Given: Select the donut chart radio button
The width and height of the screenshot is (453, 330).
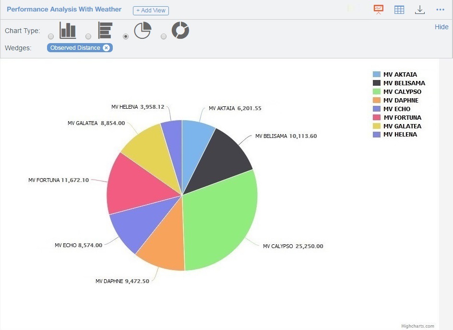Looking at the screenshot, I should tap(163, 35).
